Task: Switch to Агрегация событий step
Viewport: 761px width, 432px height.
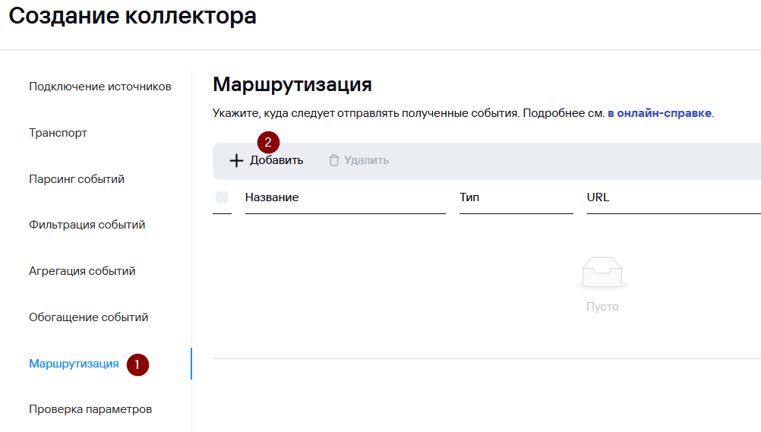Action: (82, 271)
